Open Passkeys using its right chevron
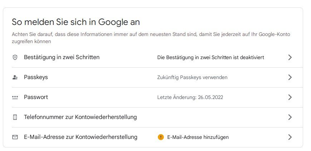Viewport: 311px width, 151px height. [290, 77]
